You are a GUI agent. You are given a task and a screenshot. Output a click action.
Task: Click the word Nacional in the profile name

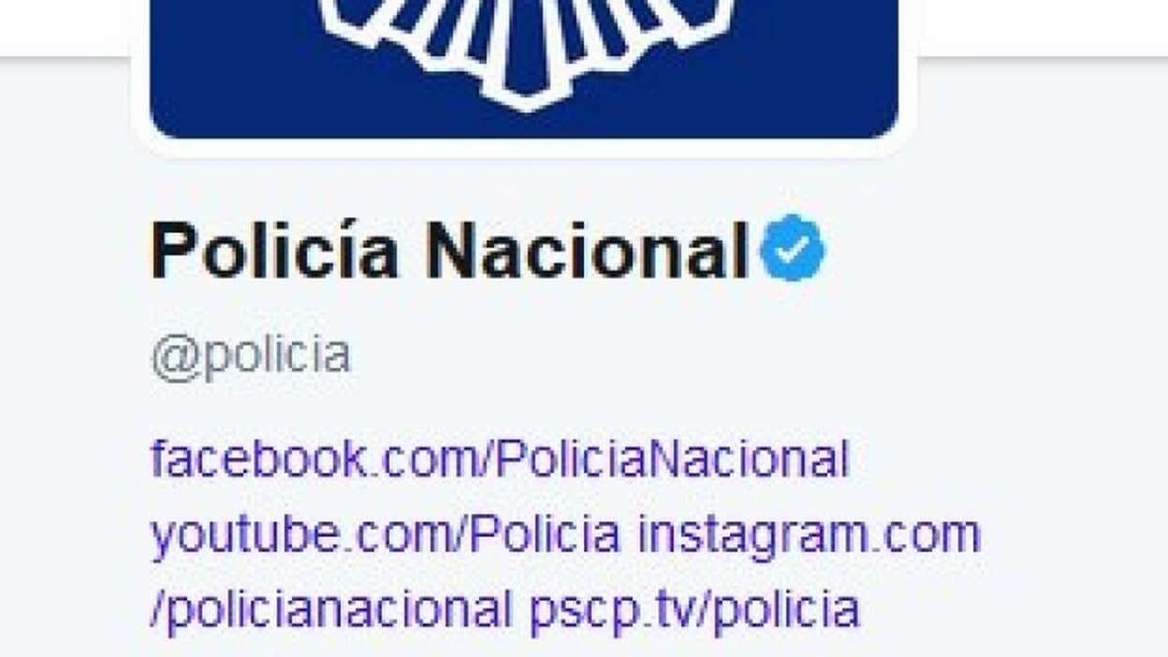coord(588,251)
